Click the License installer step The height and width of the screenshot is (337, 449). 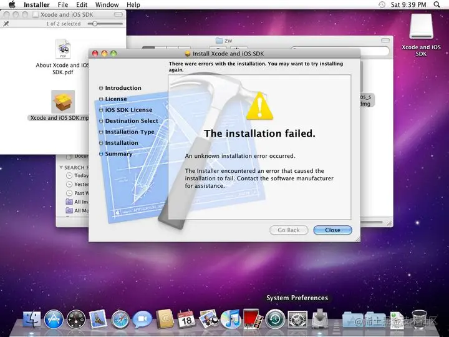pyautogui.click(x=116, y=99)
